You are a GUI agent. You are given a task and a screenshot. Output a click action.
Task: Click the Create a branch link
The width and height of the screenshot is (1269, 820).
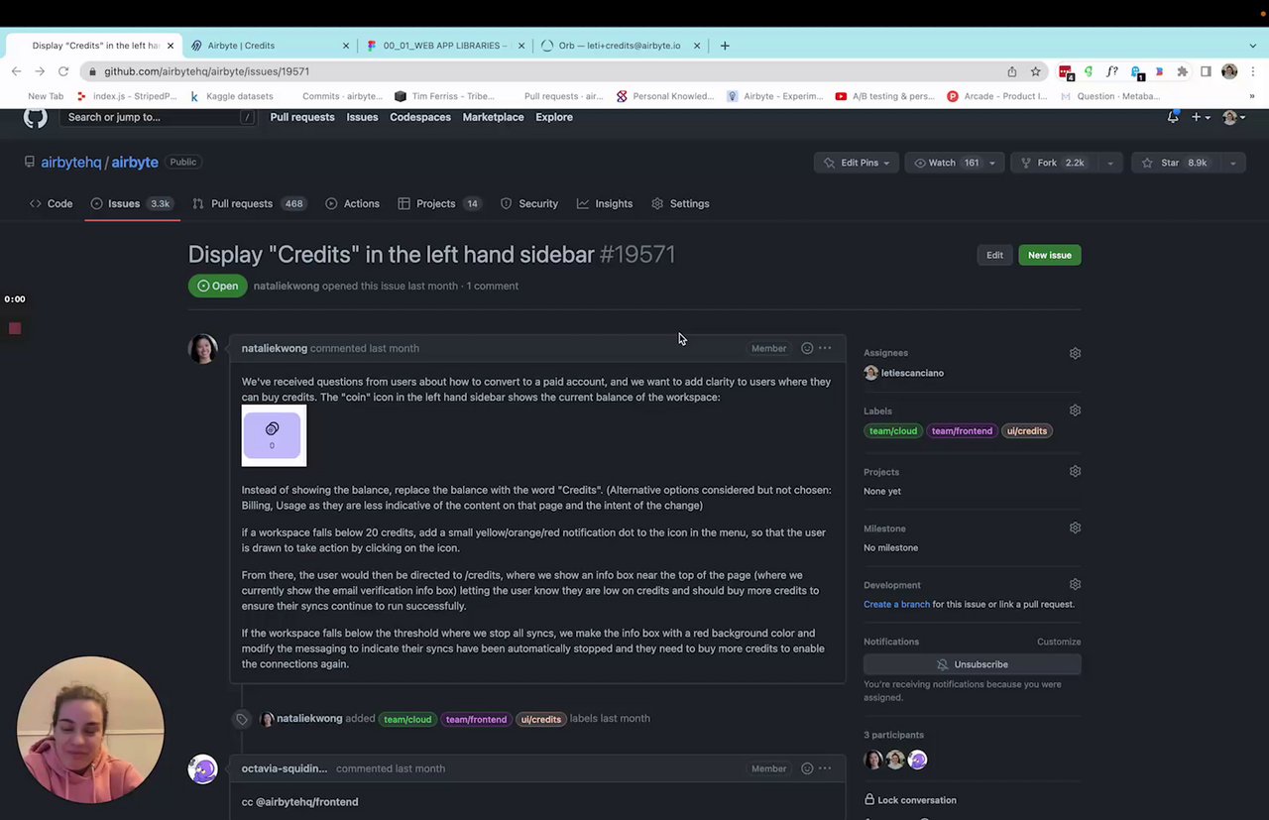(896, 604)
